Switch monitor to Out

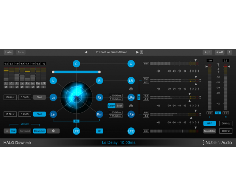[x=13, y=131]
